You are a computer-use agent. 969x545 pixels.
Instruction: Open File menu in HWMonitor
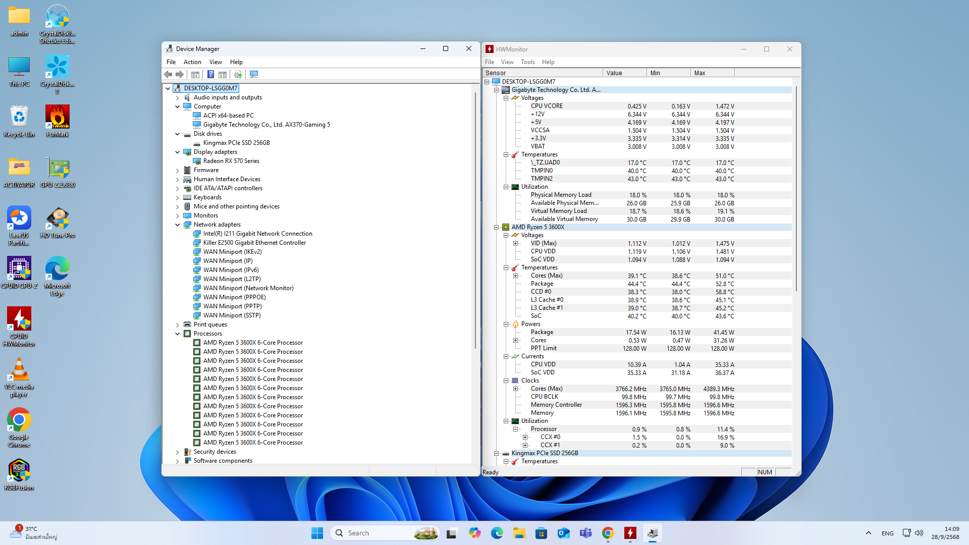coord(490,62)
